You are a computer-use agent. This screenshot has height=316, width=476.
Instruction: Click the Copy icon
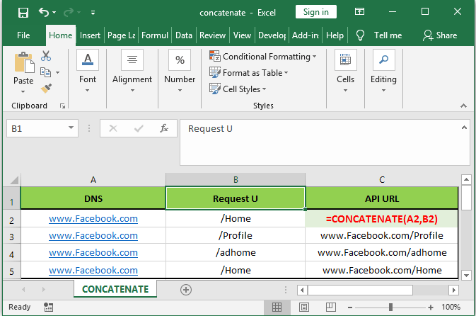pyautogui.click(x=45, y=72)
